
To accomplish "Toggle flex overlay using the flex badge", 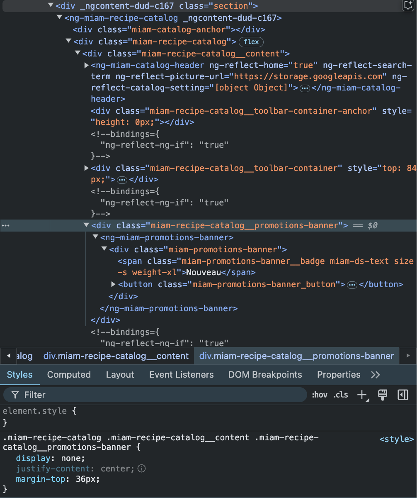I will pos(251,41).
